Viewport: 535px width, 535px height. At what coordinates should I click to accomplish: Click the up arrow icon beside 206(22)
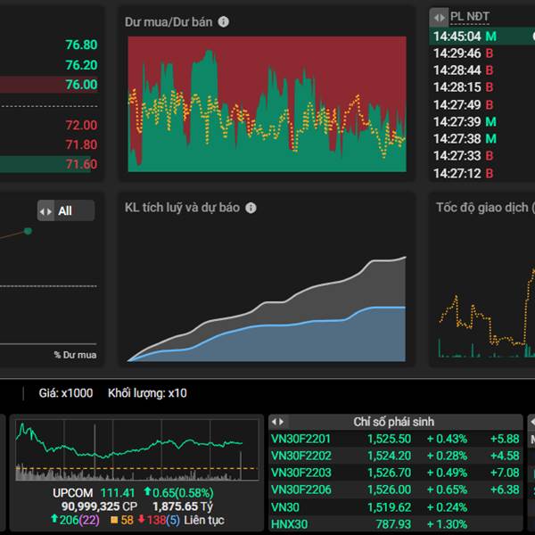(53, 519)
